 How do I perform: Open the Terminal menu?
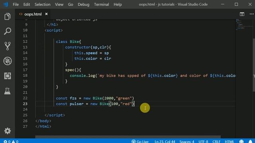pyautogui.click(x=102, y=4)
